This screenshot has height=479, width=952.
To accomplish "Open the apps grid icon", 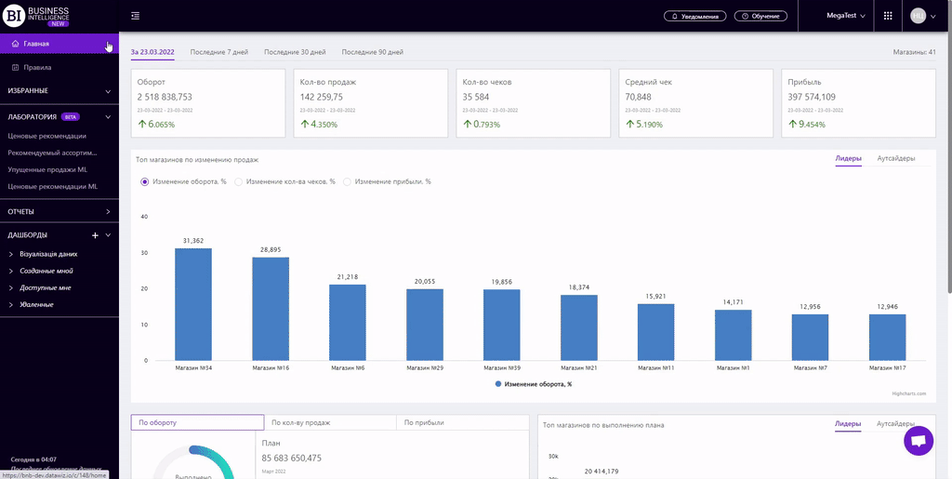I will 888,16.
